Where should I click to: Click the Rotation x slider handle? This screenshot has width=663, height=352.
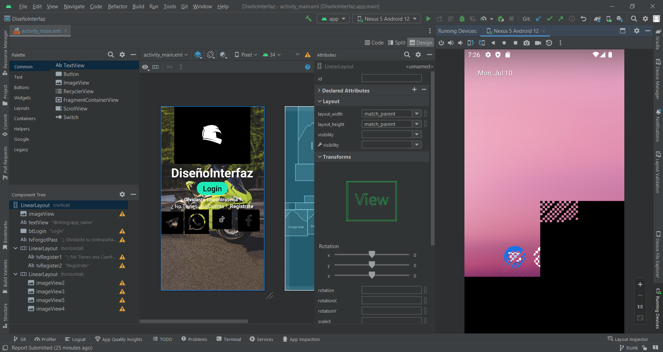point(372,255)
